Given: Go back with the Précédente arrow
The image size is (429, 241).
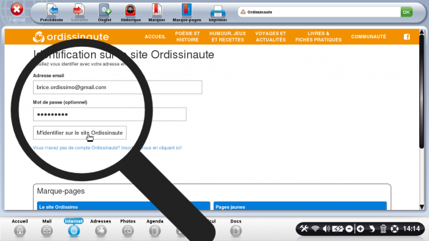Looking at the screenshot, I should pos(51,13).
